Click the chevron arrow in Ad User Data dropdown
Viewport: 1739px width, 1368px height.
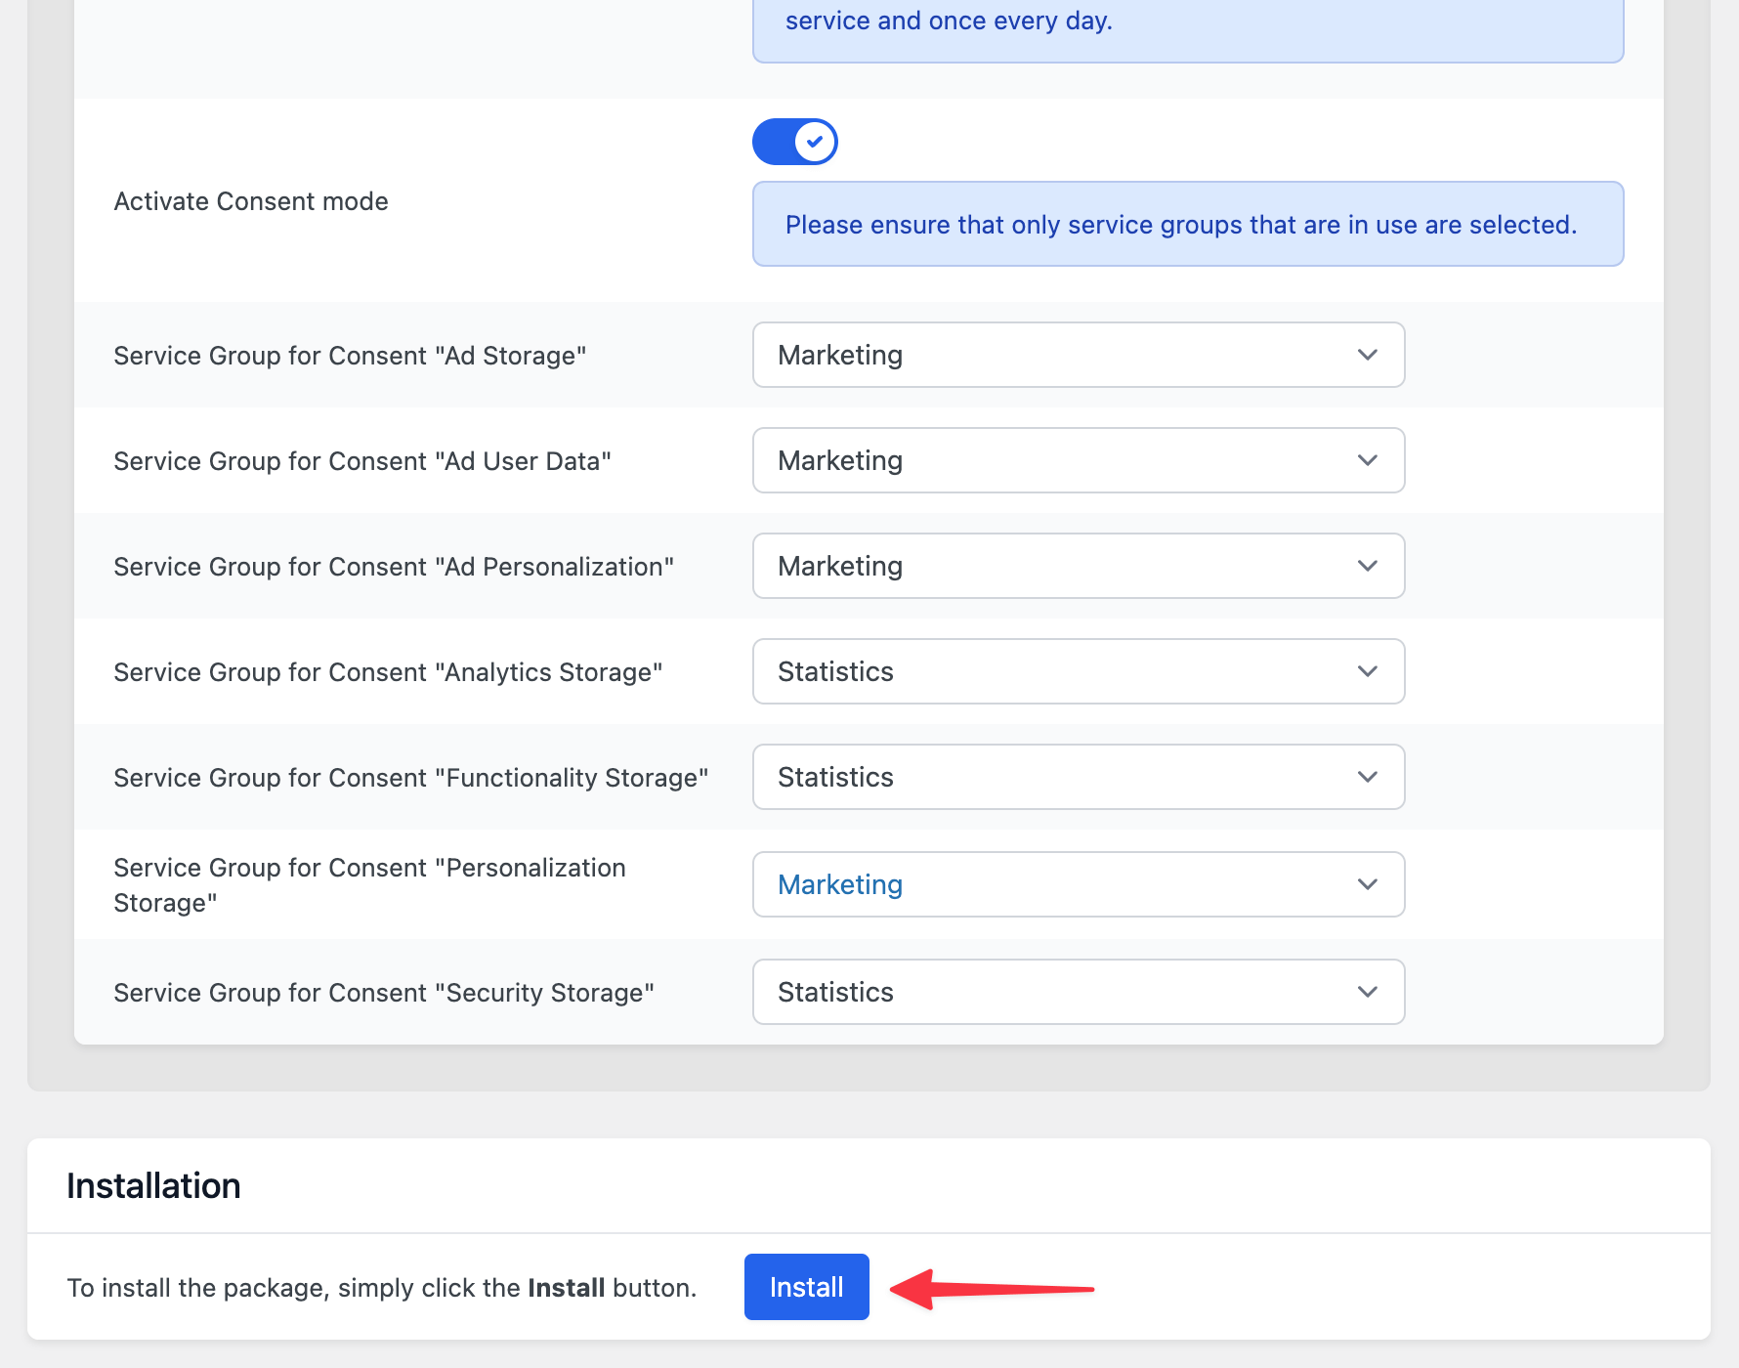(x=1368, y=460)
